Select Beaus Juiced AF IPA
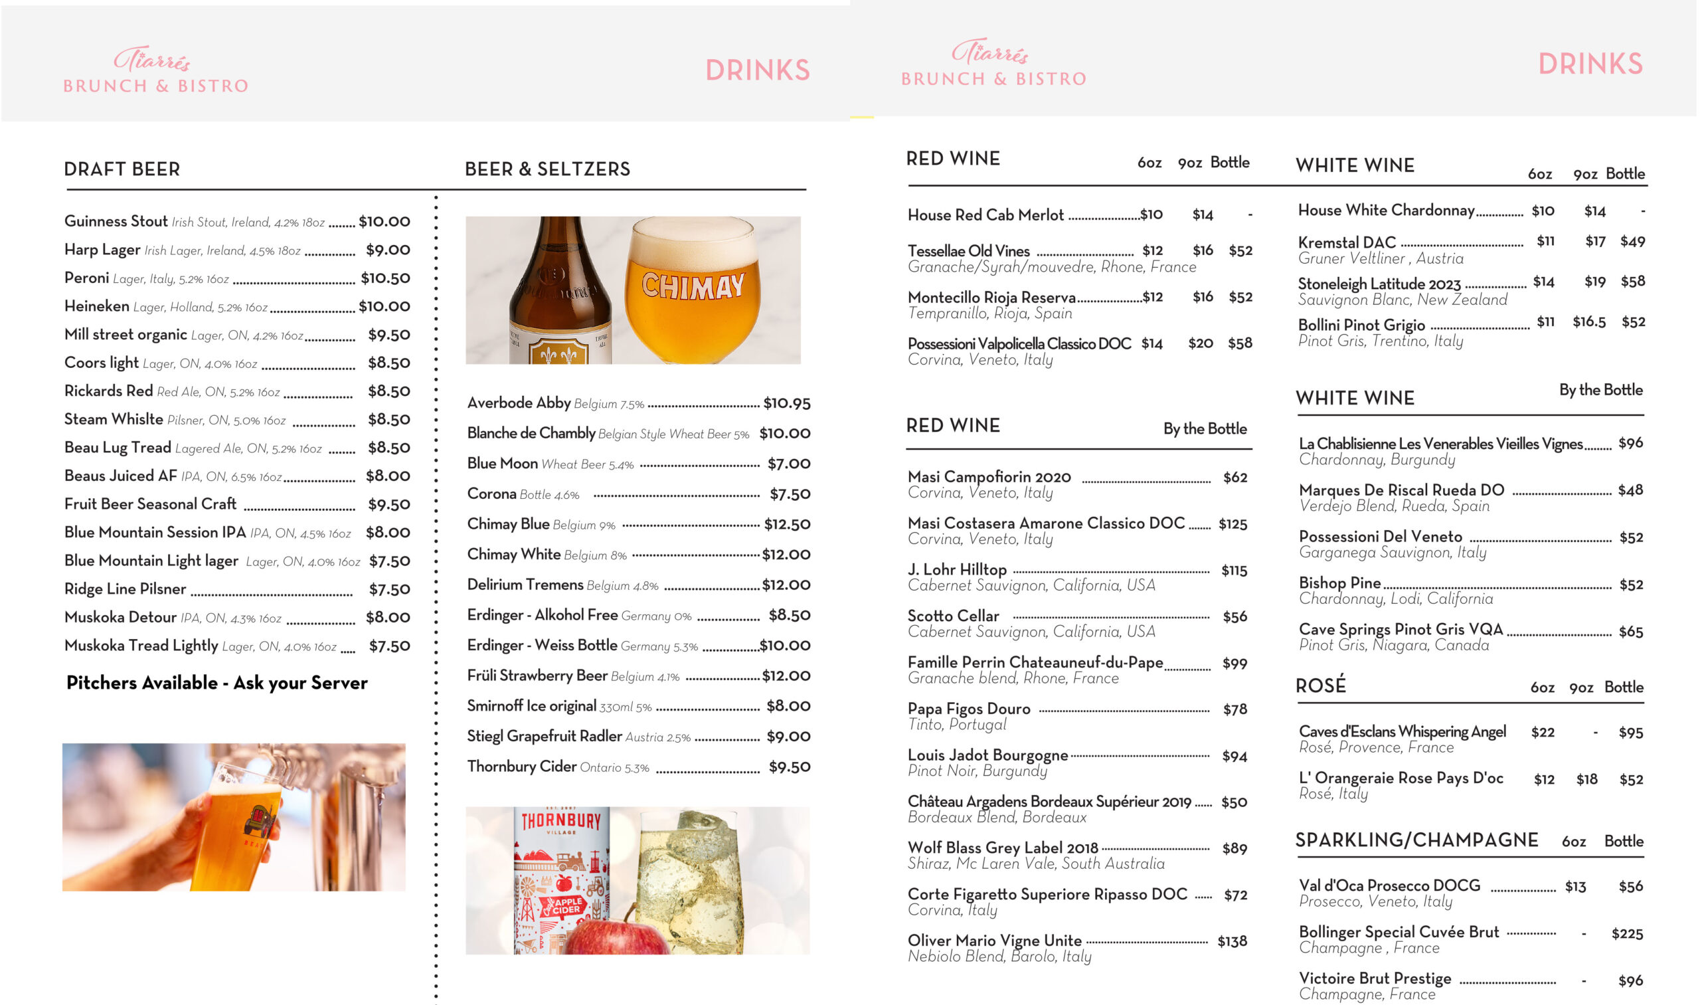This screenshot has width=1700, height=1005. pos(237,476)
